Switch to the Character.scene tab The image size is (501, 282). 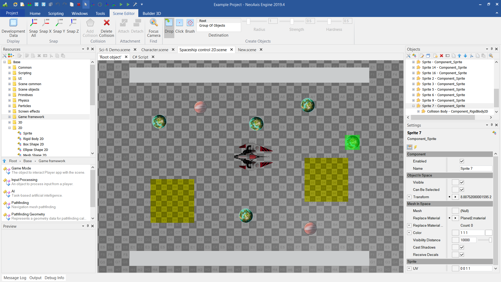pos(155,50)
